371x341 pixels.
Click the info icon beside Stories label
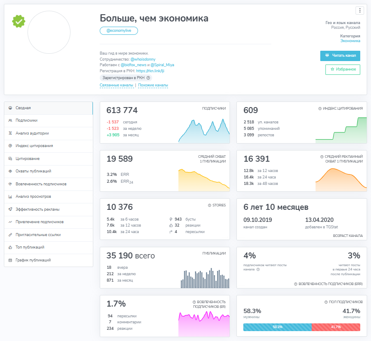[x=209, y=206]
